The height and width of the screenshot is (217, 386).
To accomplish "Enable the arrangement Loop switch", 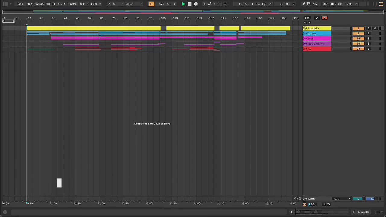I will coord(264,4).
